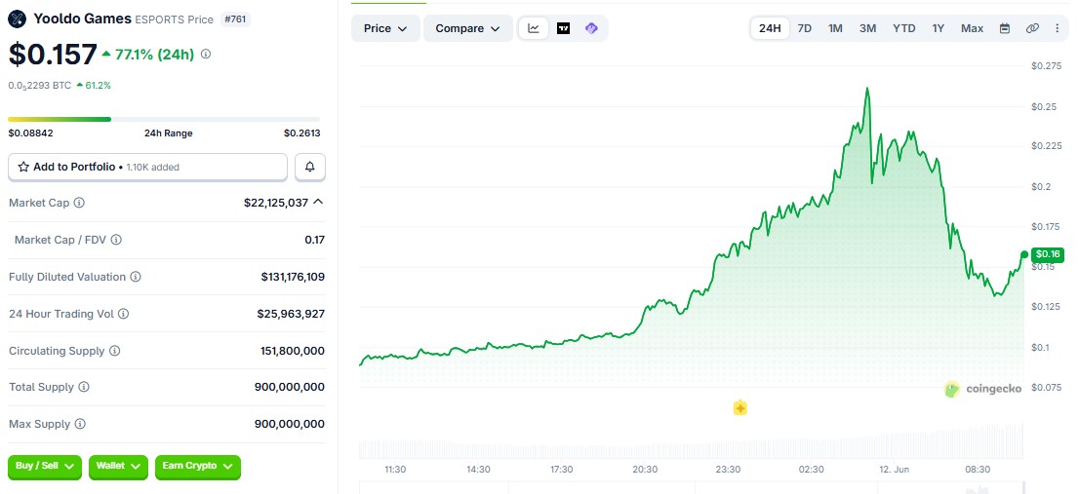Select the 24H time range tab
The height and width of the screenshot is (494, 1079).
coord(770,28)
